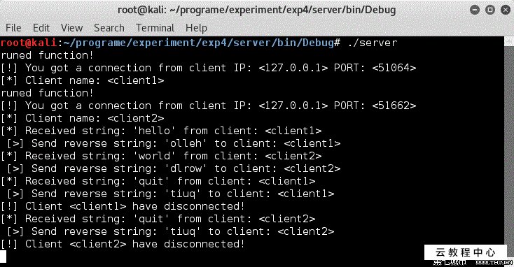Click the 'olleh' reversed string

click(x=186, y=143)
